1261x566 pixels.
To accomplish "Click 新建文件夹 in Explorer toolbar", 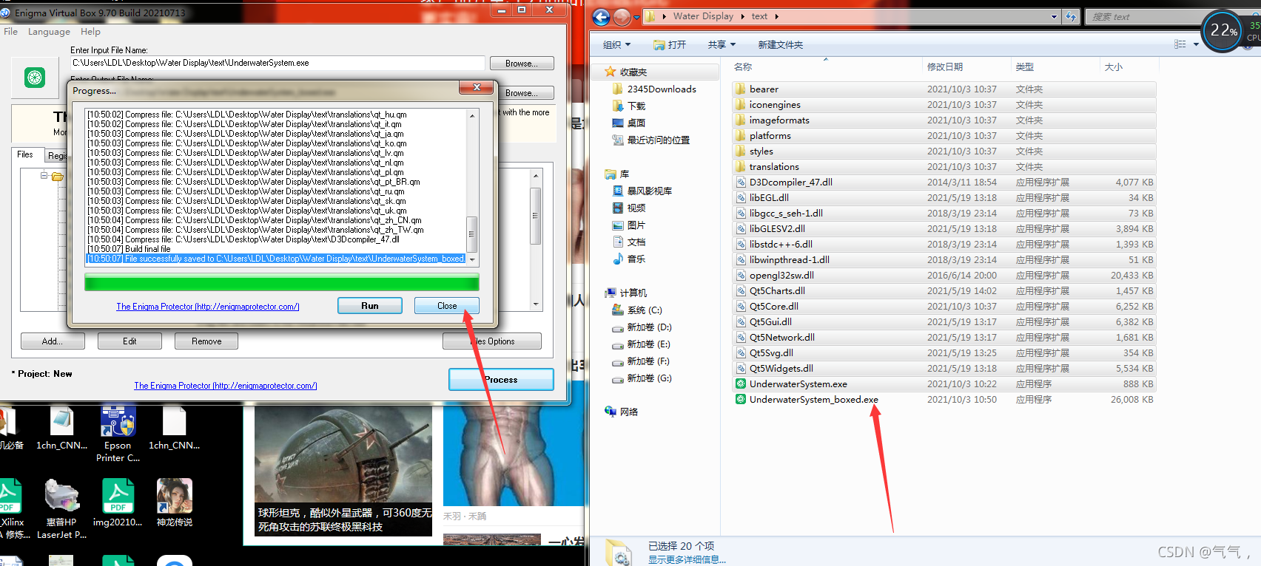I will 780,44.
